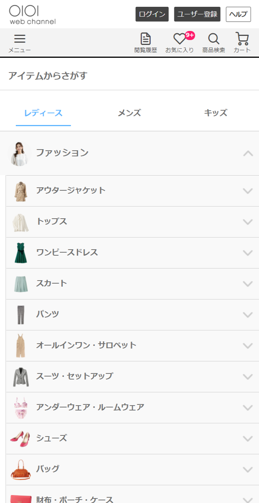Click the ユーザー登録 button
The height and width of the screenshot is (503, 259).
click(197, 14)
